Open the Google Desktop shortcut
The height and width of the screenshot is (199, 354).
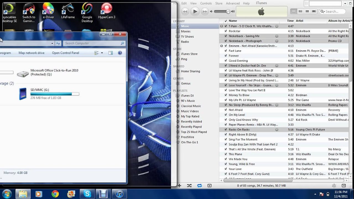(87, 12)
